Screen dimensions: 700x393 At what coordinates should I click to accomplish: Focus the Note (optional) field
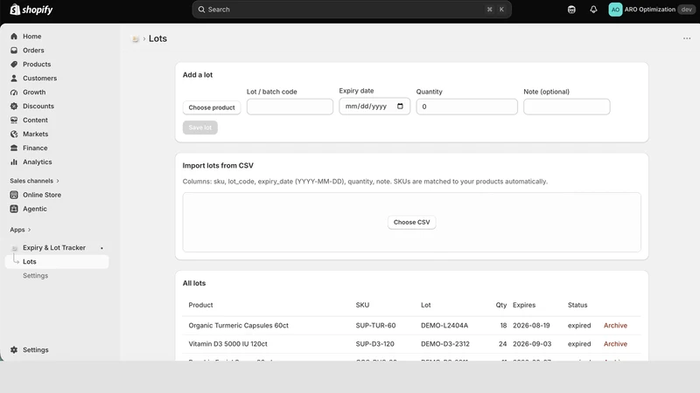point(566,107)
